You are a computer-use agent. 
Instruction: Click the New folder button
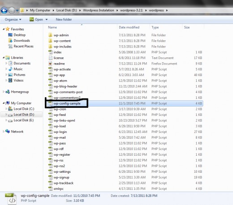pyautogui.click(x=64, y=19)
